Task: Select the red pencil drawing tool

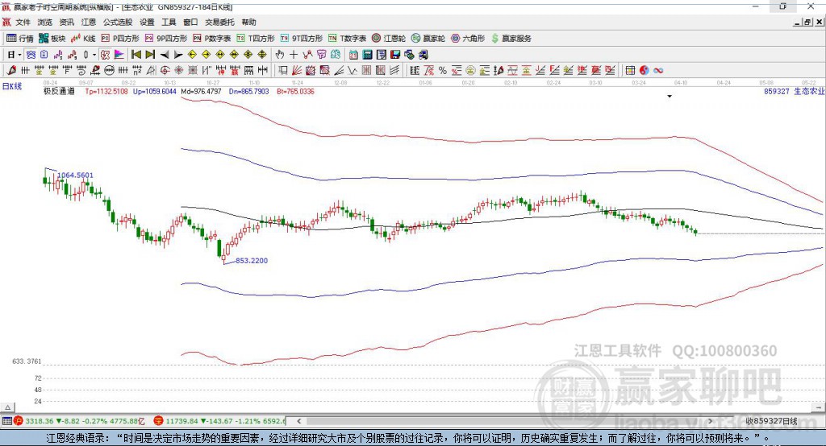Action: pyautogui.click(x=11, y=71)
